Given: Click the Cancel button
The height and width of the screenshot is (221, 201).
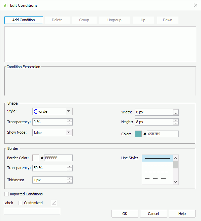Looking at the screenshot, I should click(x=153, y=214).
